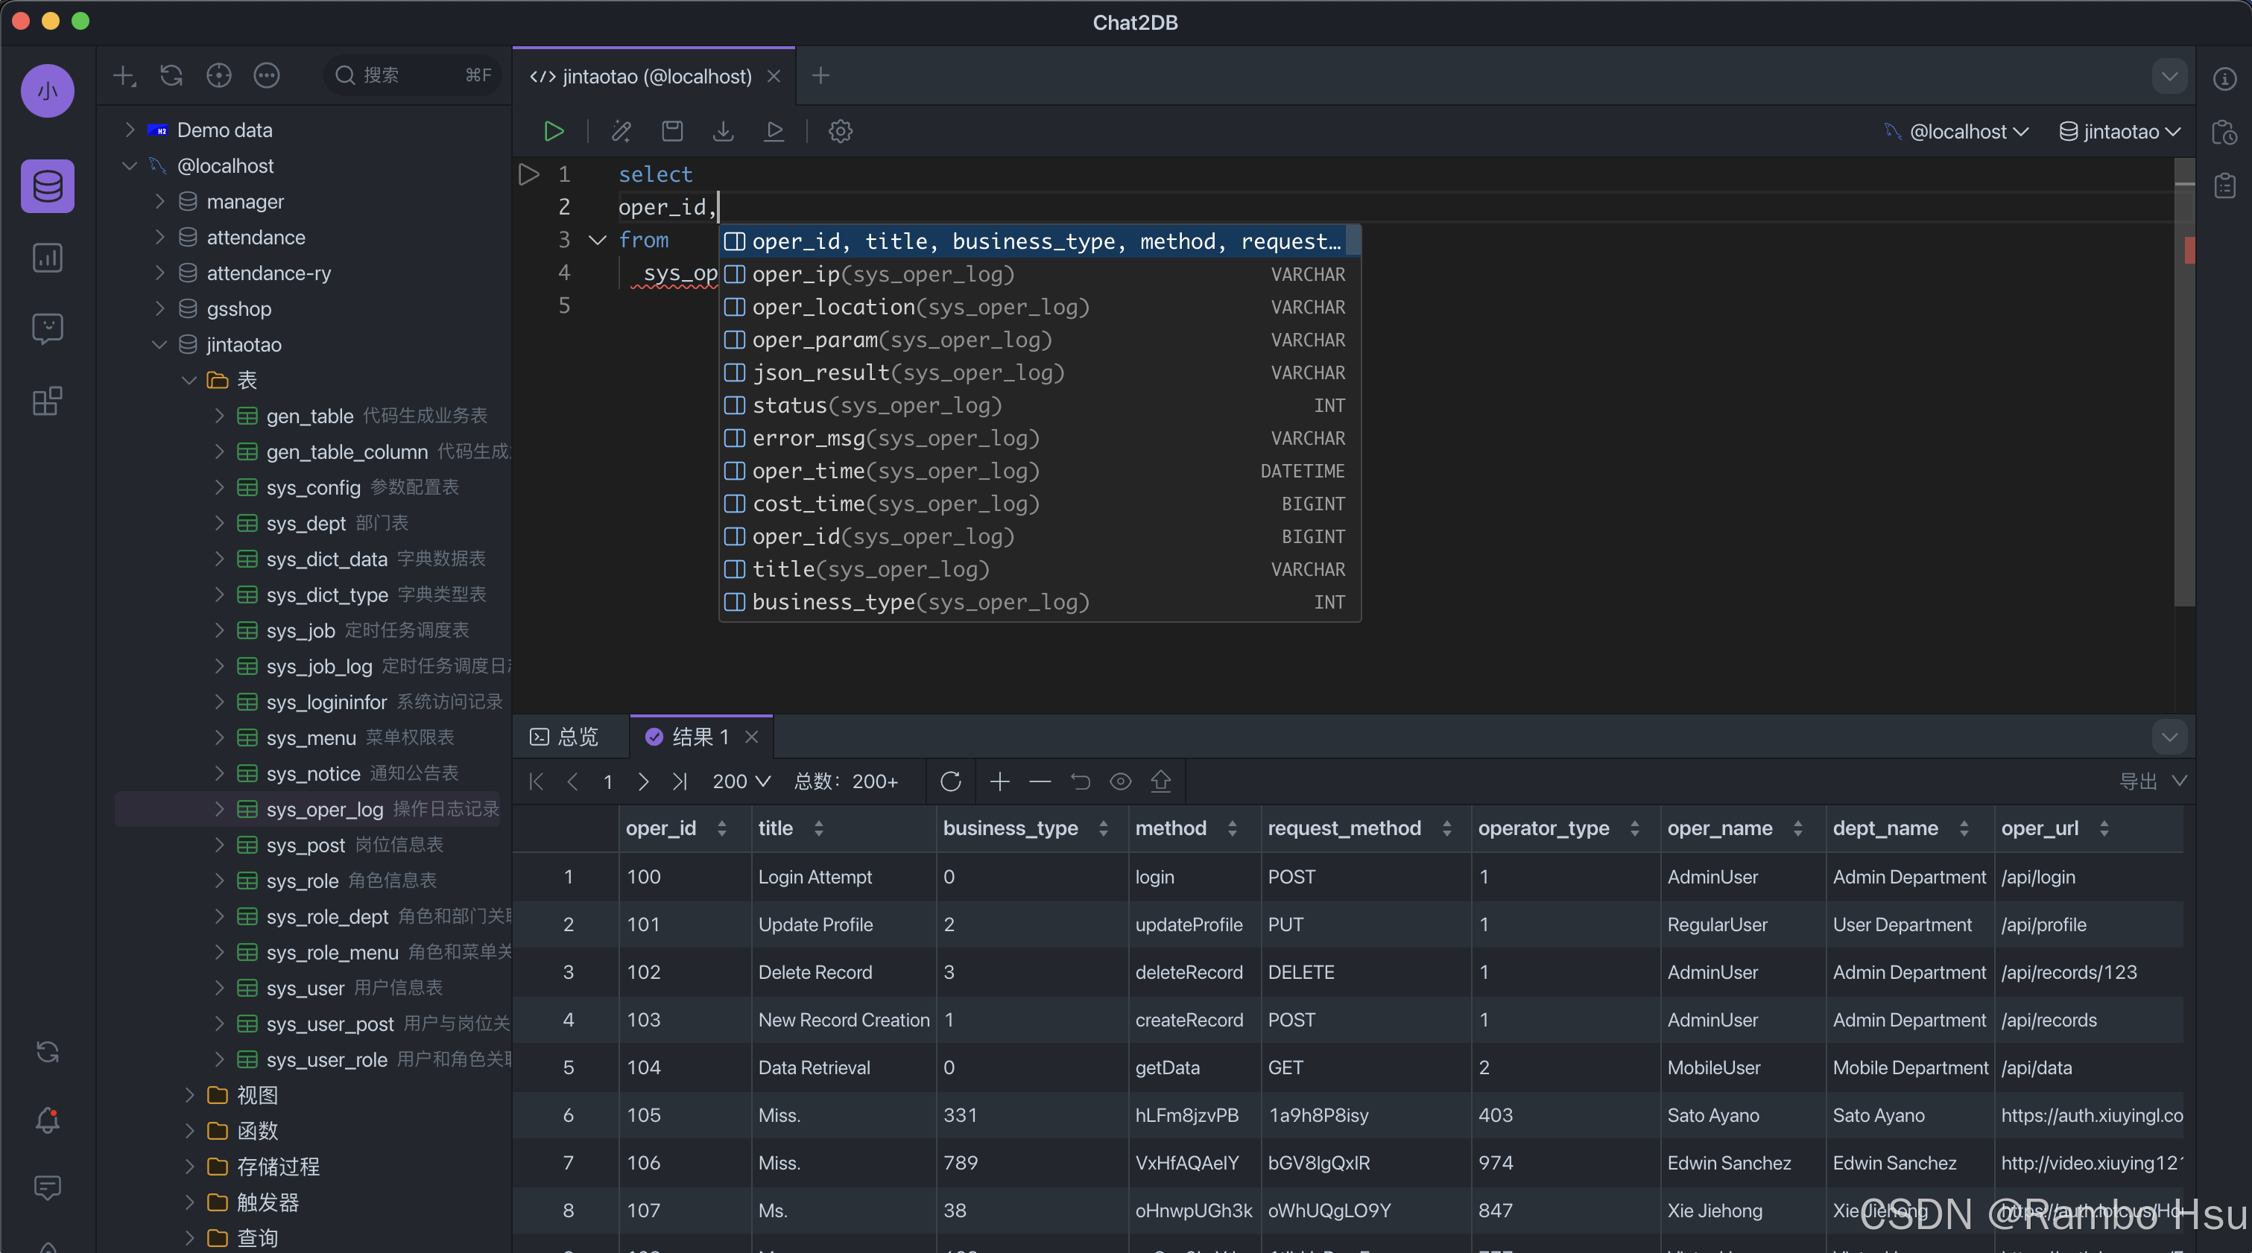2252x1253 pixels.
Task: Open the jintaotao database selector dropdown
Action: tap(2120, 132)
